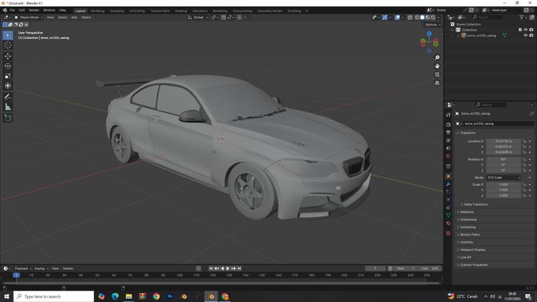Select the Select Box tool

tap(8, 36)
